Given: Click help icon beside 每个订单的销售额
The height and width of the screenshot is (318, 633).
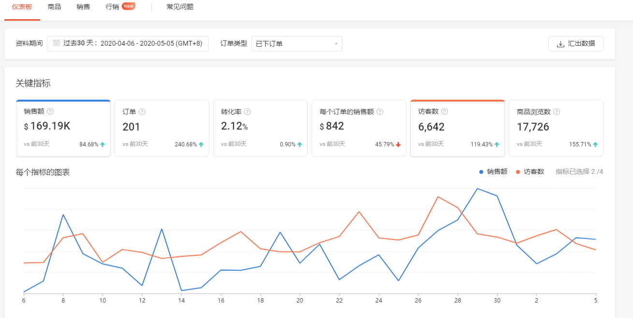Looking at the screenshot, I should click(x=380, y=112).
